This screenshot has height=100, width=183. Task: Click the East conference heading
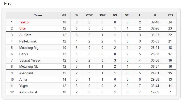click(8, 4)
